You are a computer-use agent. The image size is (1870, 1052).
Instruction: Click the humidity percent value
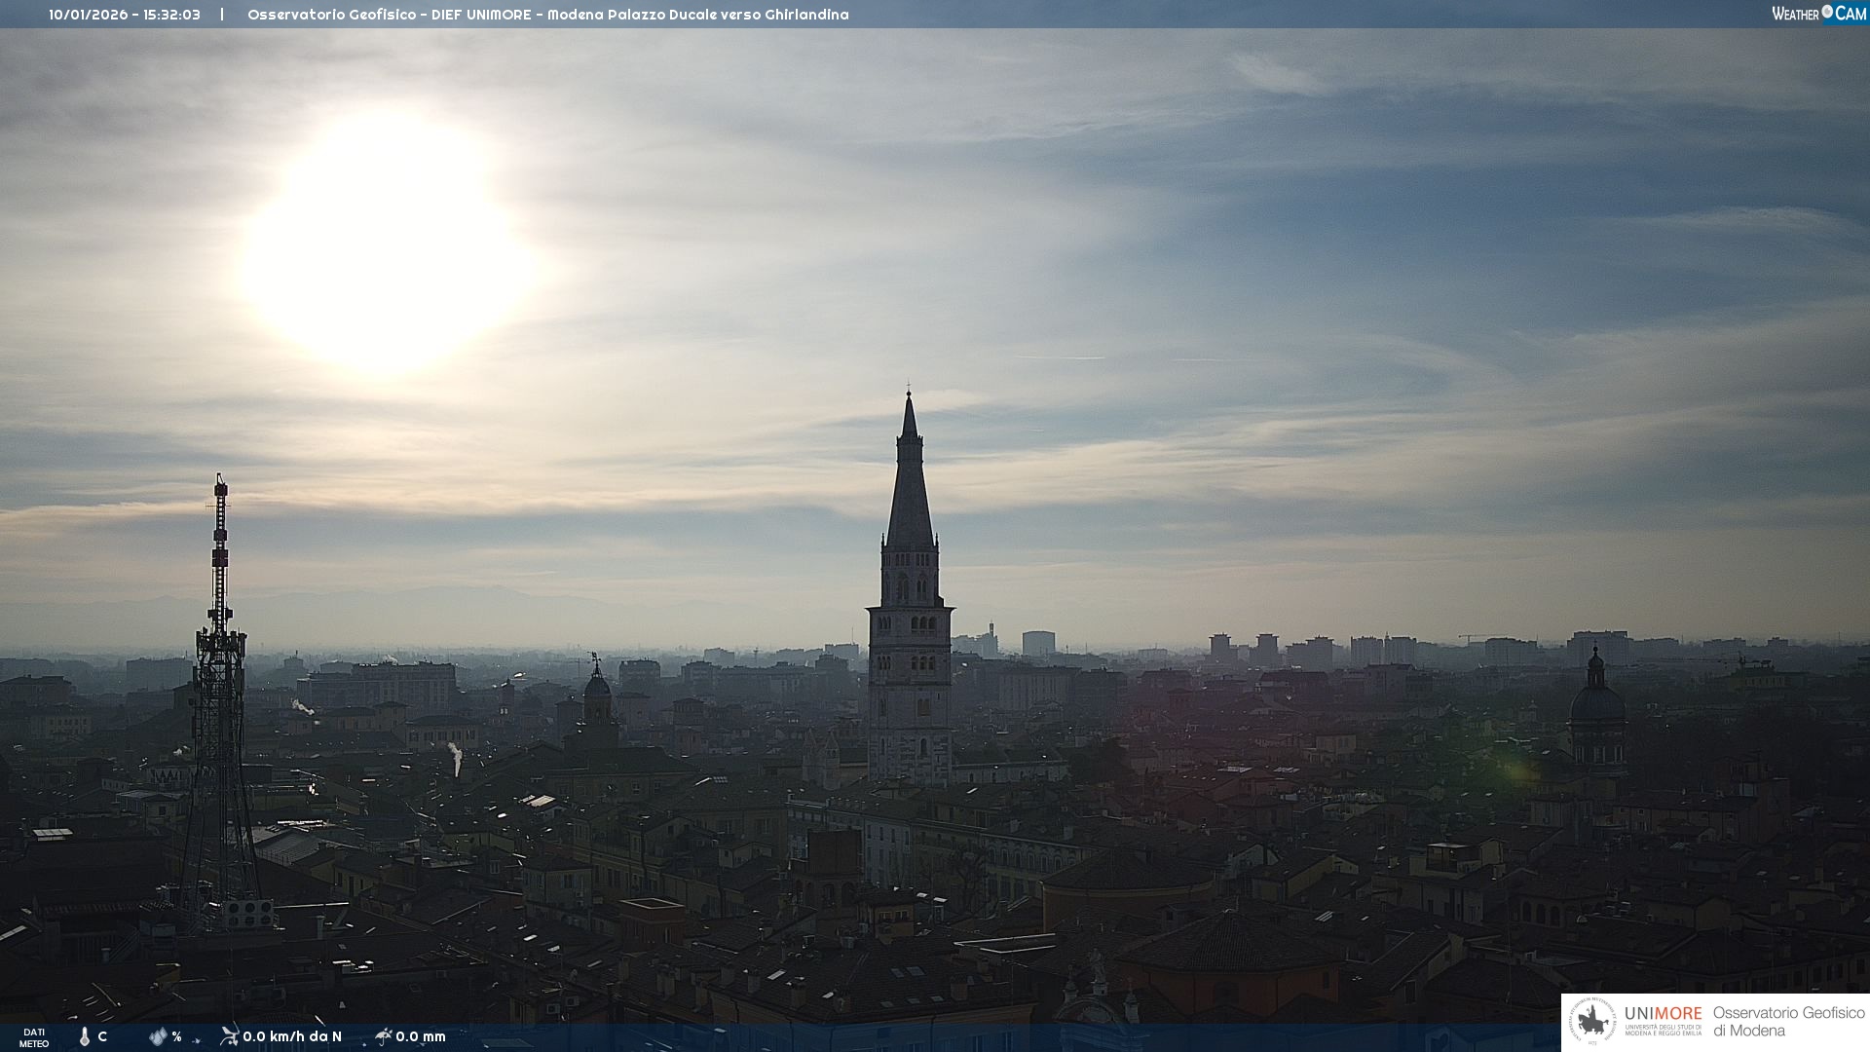point(176,1036)
